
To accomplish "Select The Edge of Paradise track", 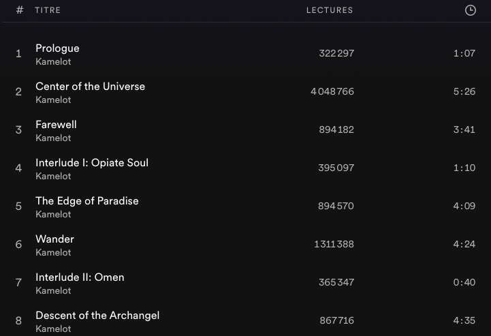I will tap(87, 201).
